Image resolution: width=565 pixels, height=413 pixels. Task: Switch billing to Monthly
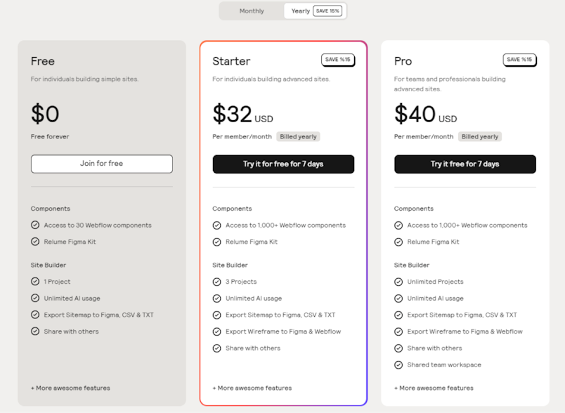(x=252, y=11)
